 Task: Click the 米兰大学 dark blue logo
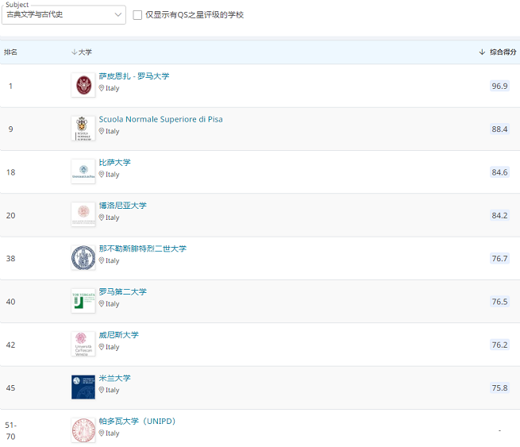83,387
